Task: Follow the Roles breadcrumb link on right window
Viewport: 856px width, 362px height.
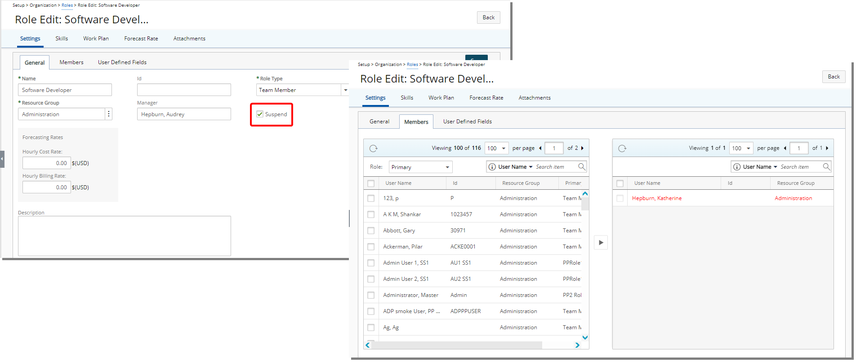Action: pos(412,65)
